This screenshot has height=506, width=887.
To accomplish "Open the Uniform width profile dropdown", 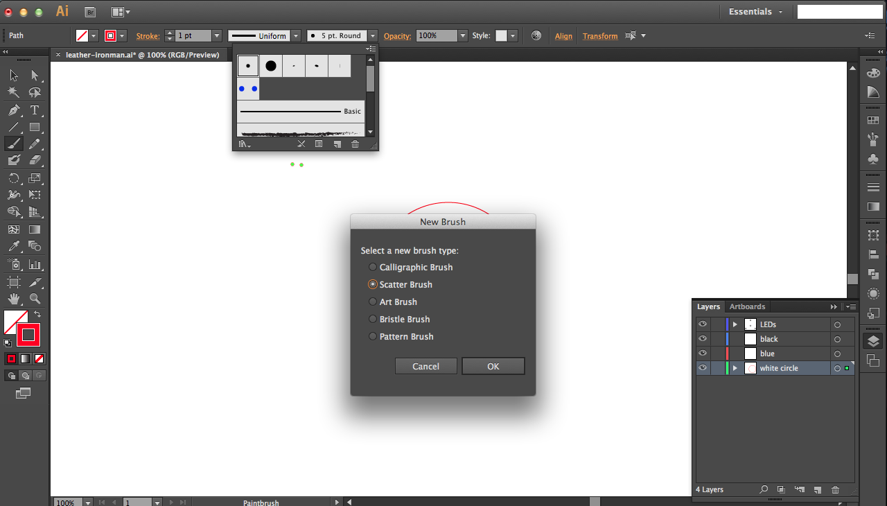I will point(296,35).
